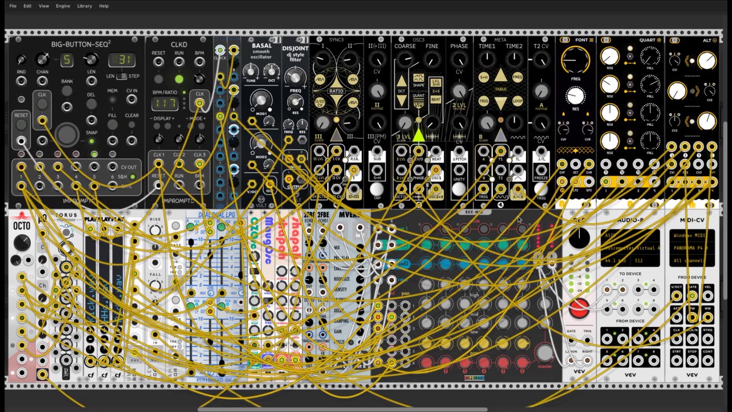Click the LVL S+H button on OSC3
The image size is (732, 412).
(436, 82)
